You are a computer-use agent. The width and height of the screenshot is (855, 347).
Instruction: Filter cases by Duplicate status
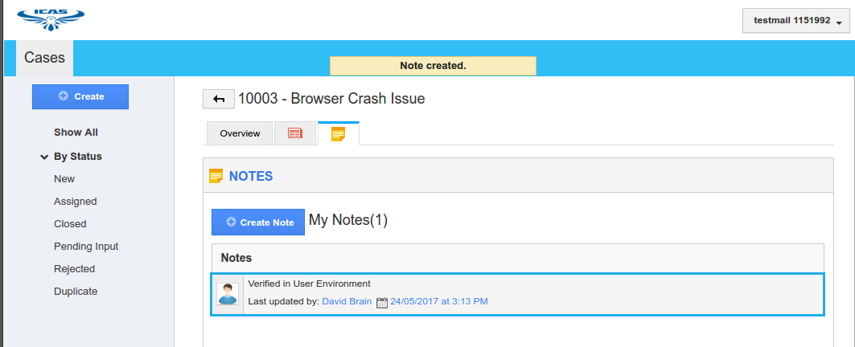(76, 292)
